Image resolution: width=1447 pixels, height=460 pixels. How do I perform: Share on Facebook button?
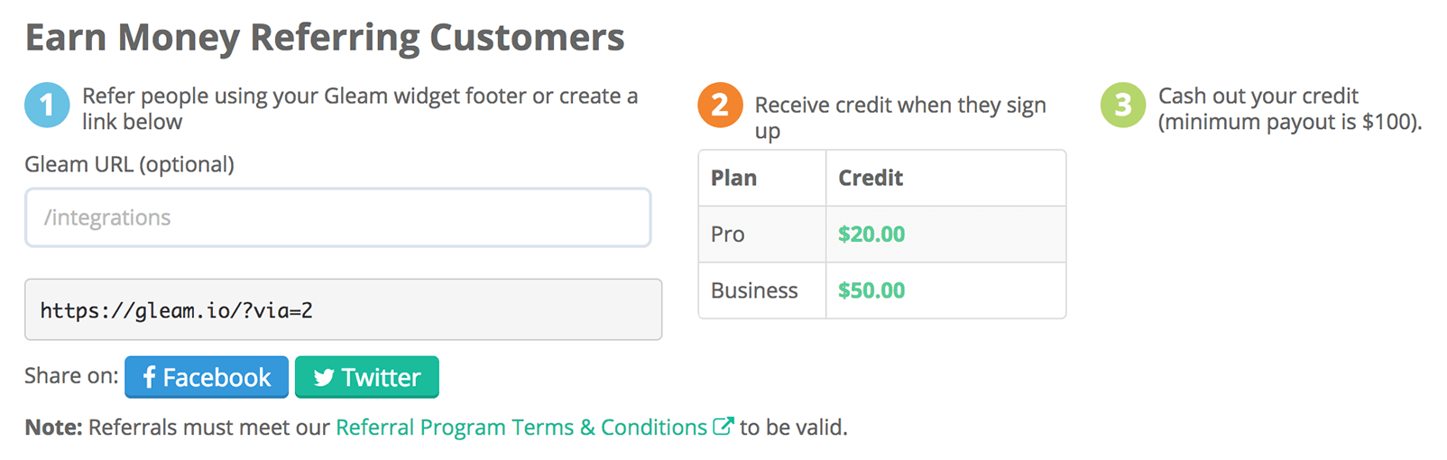point(207,377)
